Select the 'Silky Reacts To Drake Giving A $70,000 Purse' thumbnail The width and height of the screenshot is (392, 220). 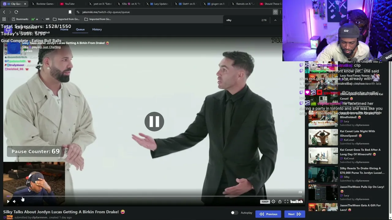(x=323, y=174)
